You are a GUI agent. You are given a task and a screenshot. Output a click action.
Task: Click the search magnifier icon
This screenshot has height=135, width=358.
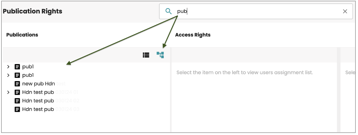point(169,11)
